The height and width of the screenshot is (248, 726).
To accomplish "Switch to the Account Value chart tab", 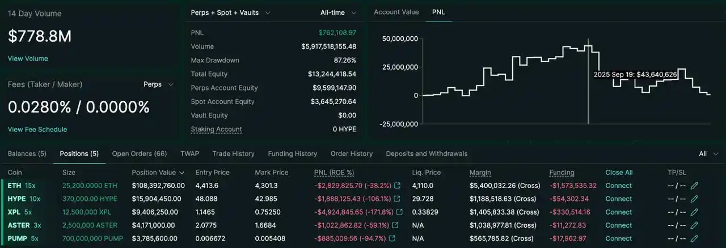I will (396, 12).
